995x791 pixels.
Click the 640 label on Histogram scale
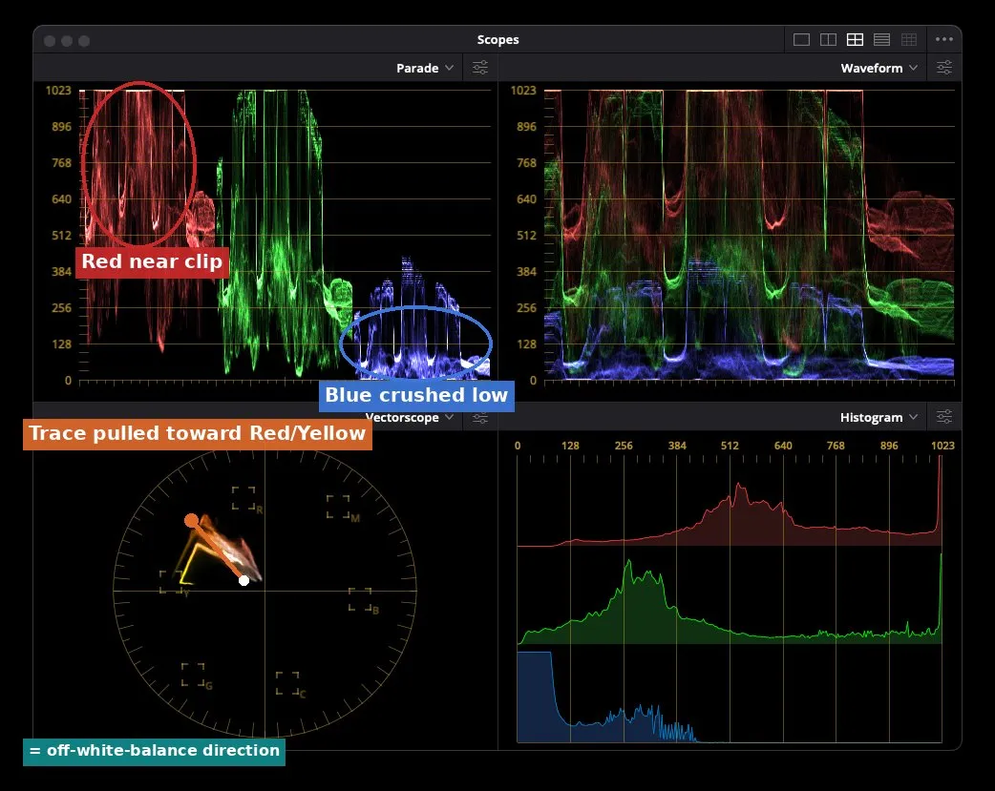[x=783, y=446]
